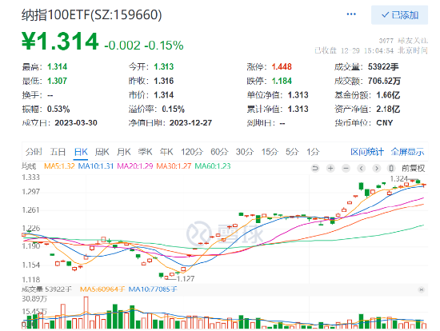The width and height of the screenshot is (440, 331).
Task: Click the MA30:1.27 moving average label
Action: [174, 166]
